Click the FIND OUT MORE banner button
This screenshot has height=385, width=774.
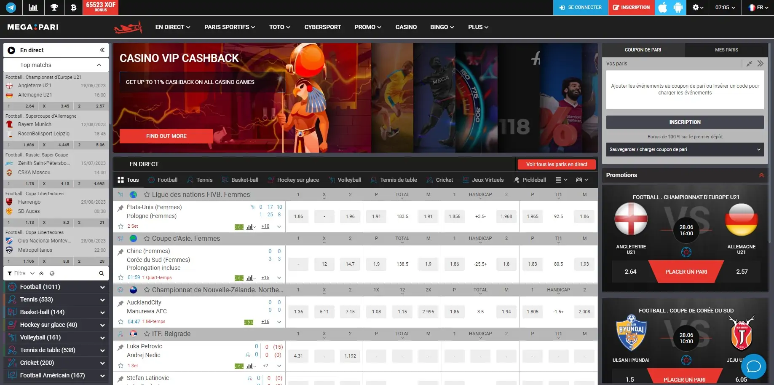tap(166, 136)
